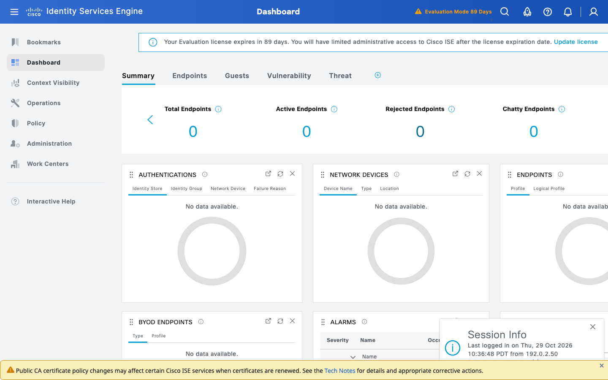Click the Alarms dashlet info icon
608x380 pixels.
[x=364, y=322]
